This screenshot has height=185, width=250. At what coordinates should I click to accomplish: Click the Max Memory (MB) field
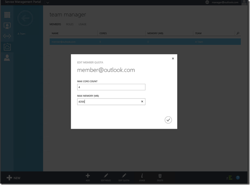(x=108, y=102)
